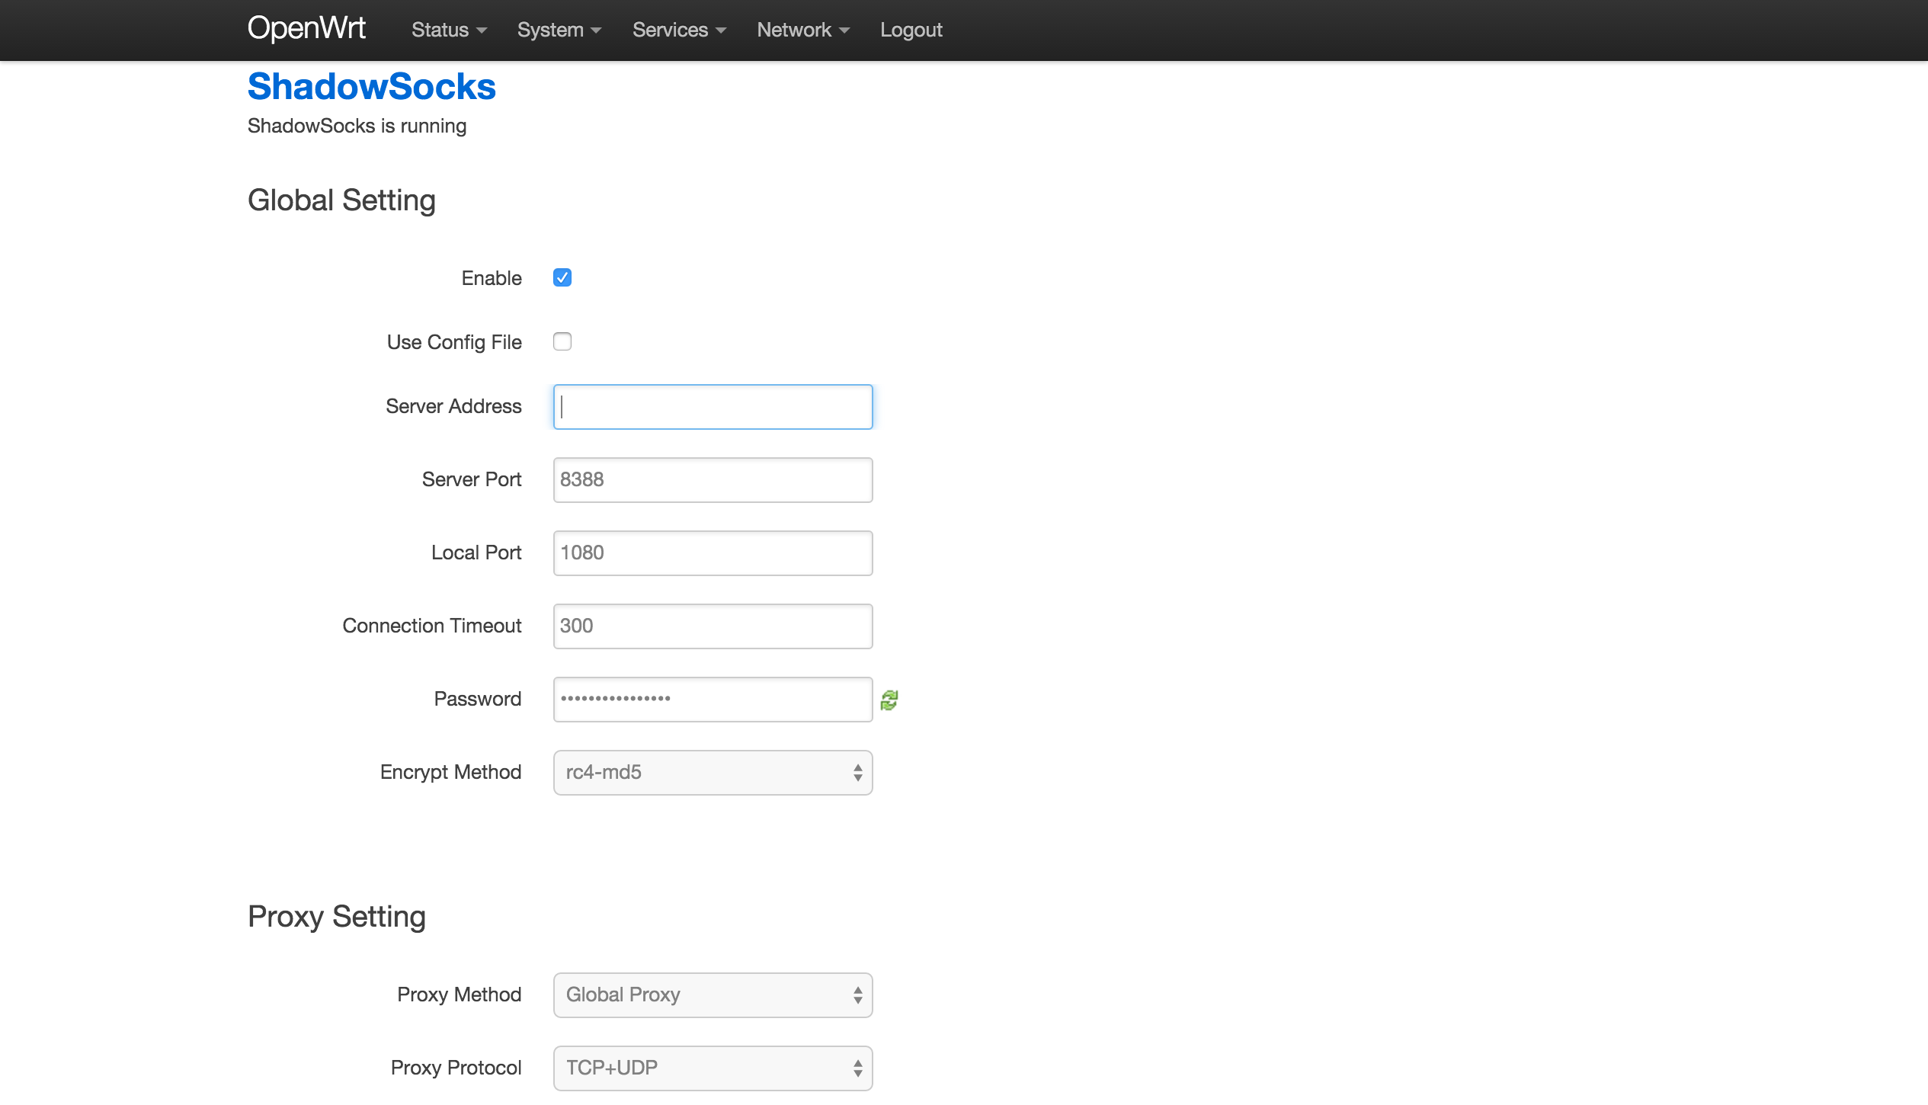Click the Server Port field
1928x1105 pixels.
coord(713,480)
